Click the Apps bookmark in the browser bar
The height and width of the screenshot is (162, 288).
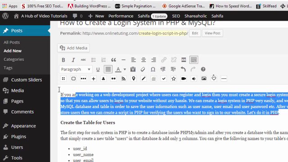(10, 6)
